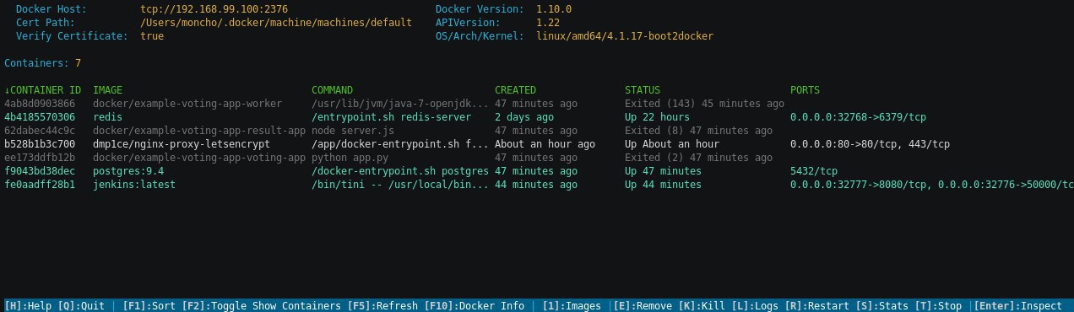This screenshot has width=1074, height=312.
Task: Click status Exited (143) 45 minutes ago
Action: (x=704, y=104)
